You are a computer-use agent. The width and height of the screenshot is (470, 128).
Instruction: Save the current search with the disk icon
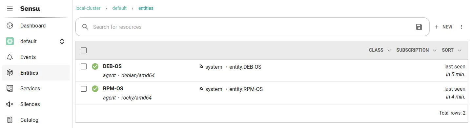[419, 27]
